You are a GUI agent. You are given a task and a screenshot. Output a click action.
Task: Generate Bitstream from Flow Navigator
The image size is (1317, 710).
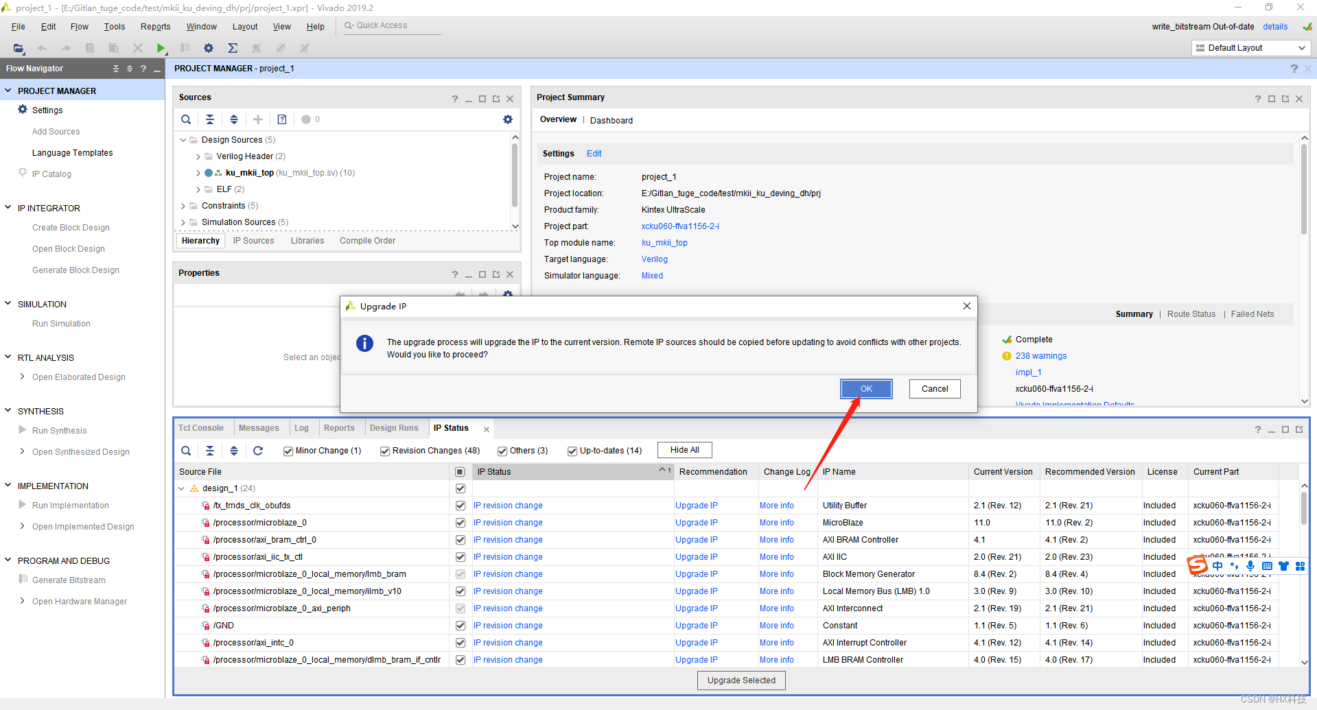click(x=69, y=580)
